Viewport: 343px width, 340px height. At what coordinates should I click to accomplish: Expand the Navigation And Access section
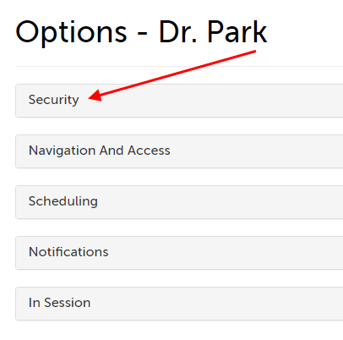179,151
